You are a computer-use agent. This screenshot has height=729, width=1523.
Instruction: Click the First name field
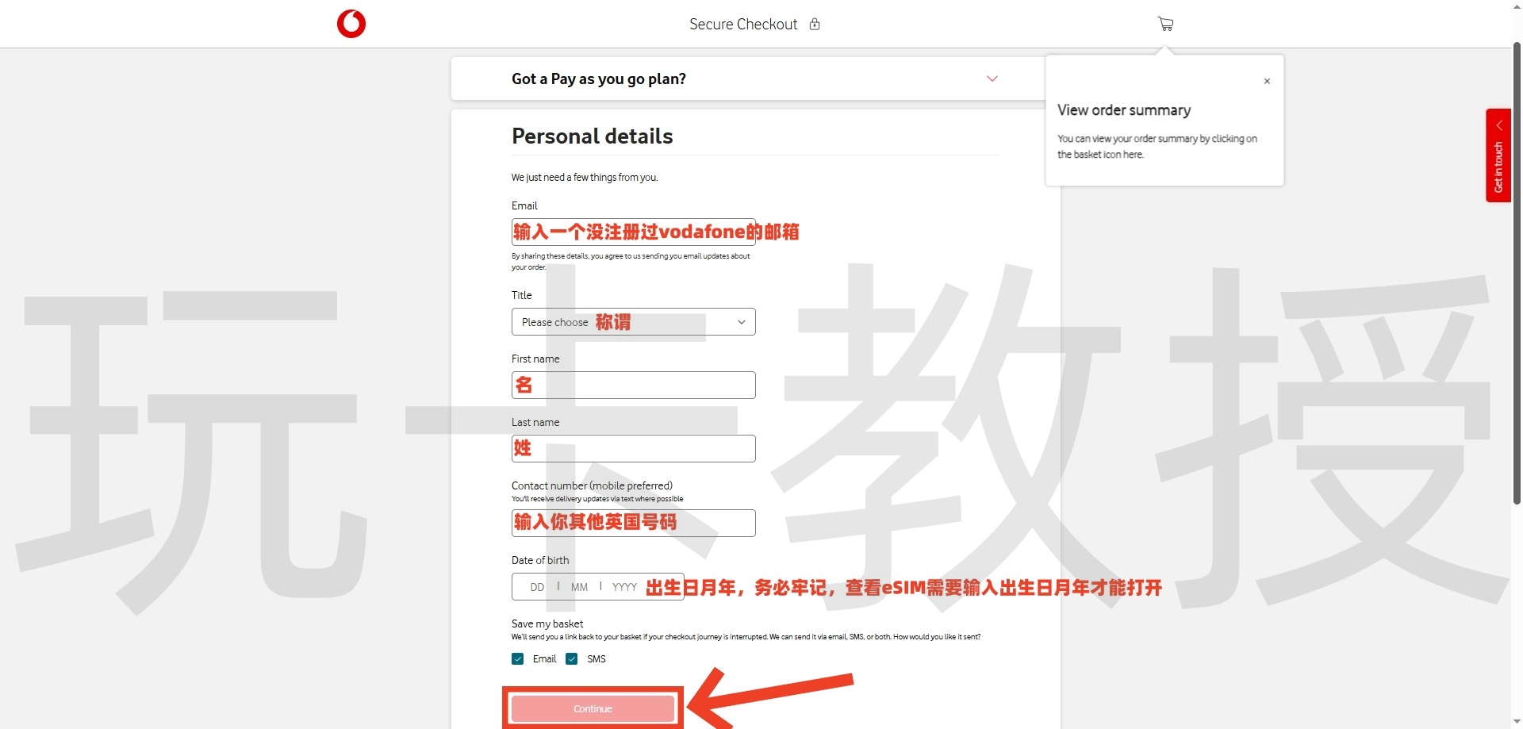pyautogui.click(x=633, y=386)
